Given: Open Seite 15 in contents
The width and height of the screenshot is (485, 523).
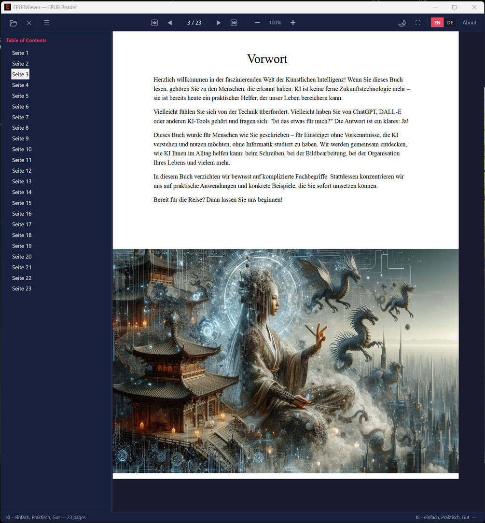Looking at the screenshot, I should (x=22, y=203).
